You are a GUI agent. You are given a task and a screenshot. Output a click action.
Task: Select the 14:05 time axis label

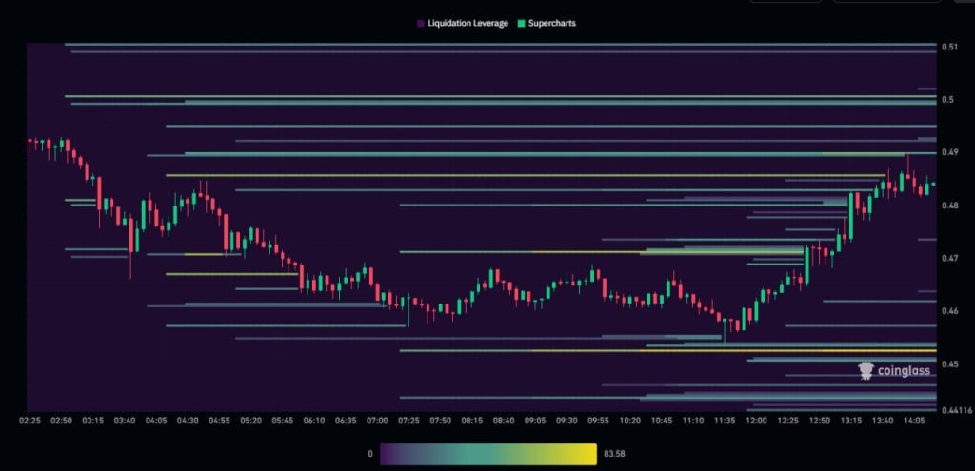point(914,420)
